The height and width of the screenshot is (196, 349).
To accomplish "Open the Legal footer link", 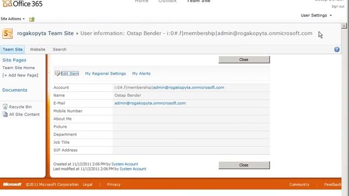I will (x=87, y=185).
